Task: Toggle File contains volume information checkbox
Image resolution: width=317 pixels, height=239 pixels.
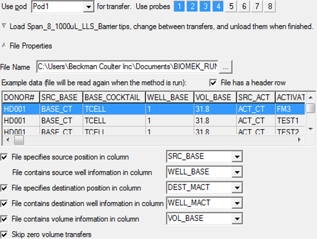Action: tap(4, 219)
